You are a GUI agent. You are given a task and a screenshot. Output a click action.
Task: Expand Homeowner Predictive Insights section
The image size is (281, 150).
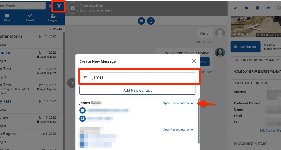click(x=256, y=72)
